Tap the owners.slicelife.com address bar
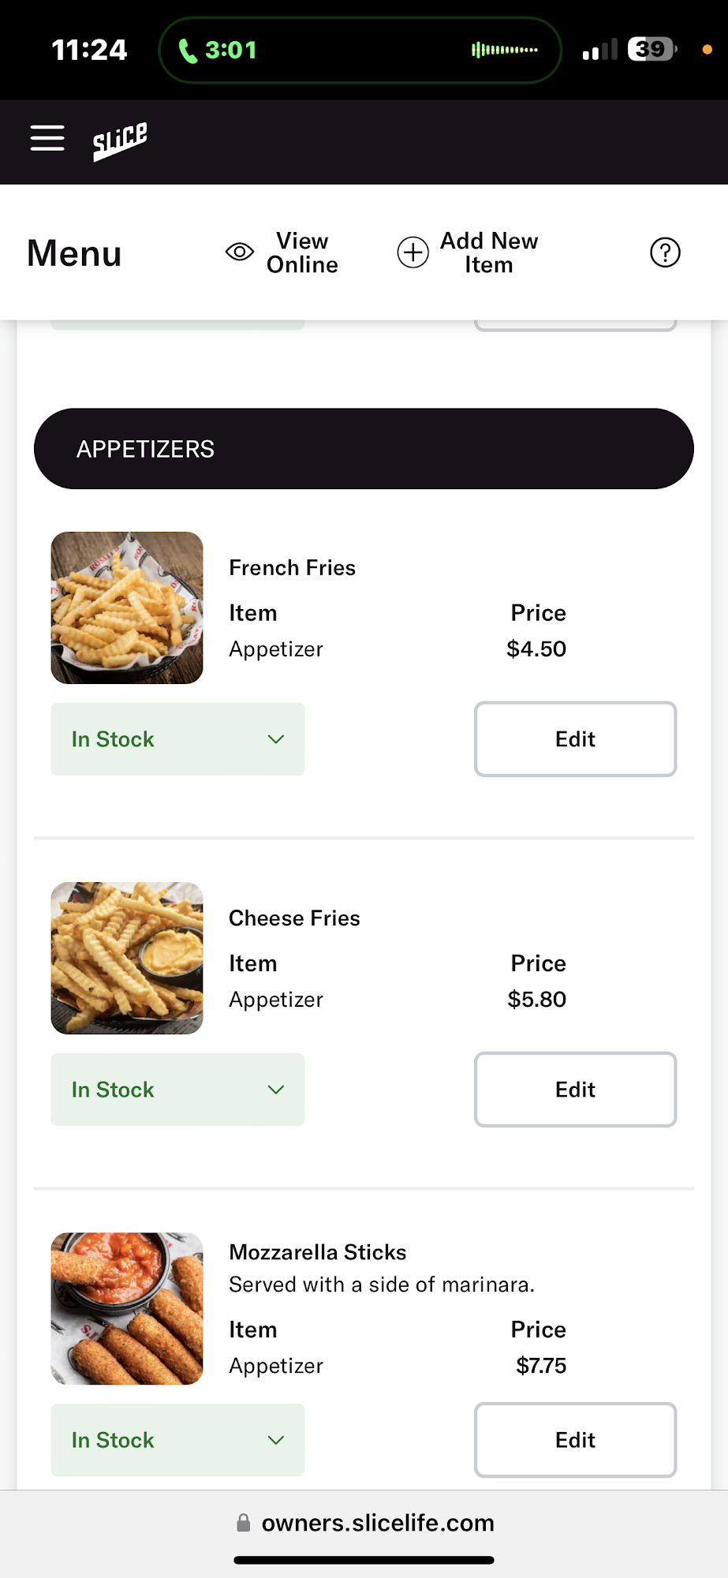 378,1523
